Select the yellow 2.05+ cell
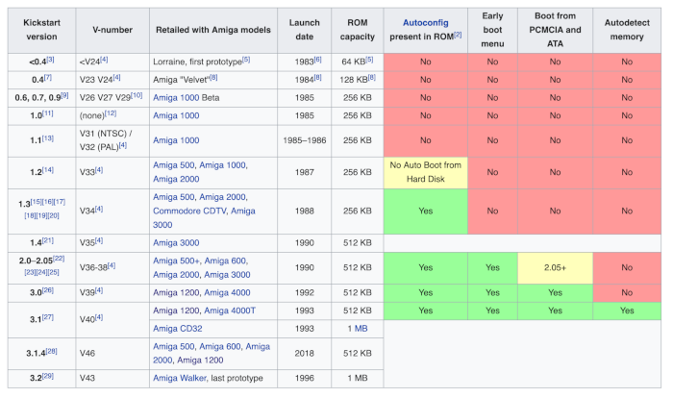 [552, 267]
